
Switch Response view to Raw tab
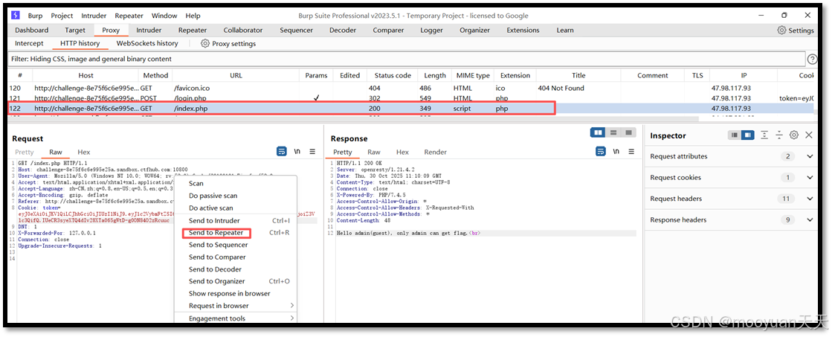(x=374, y=153)
